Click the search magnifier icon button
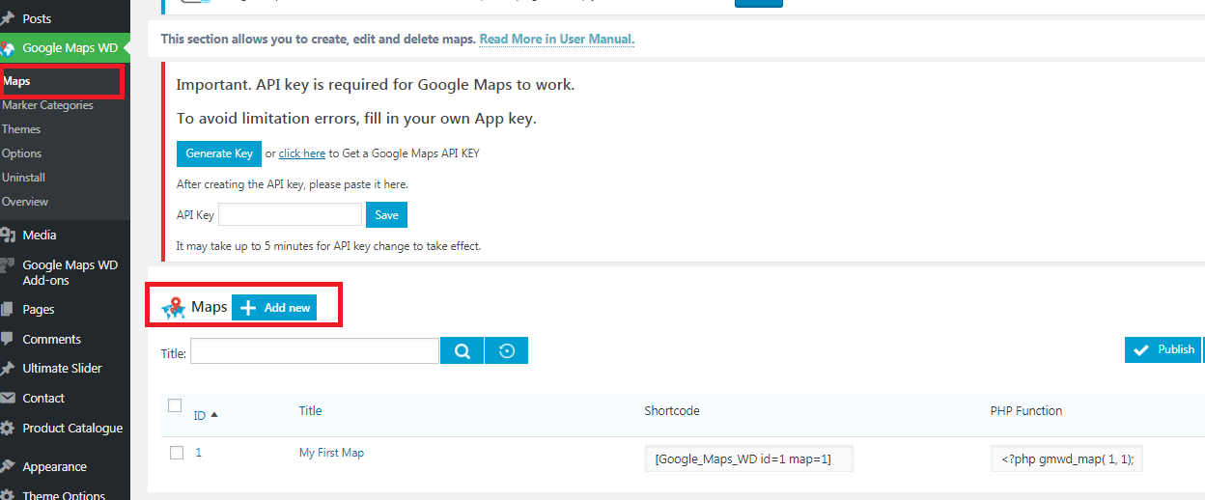The width and height of the screenshot is (1205, 500). pyautogui.click(x=462, y=350)
